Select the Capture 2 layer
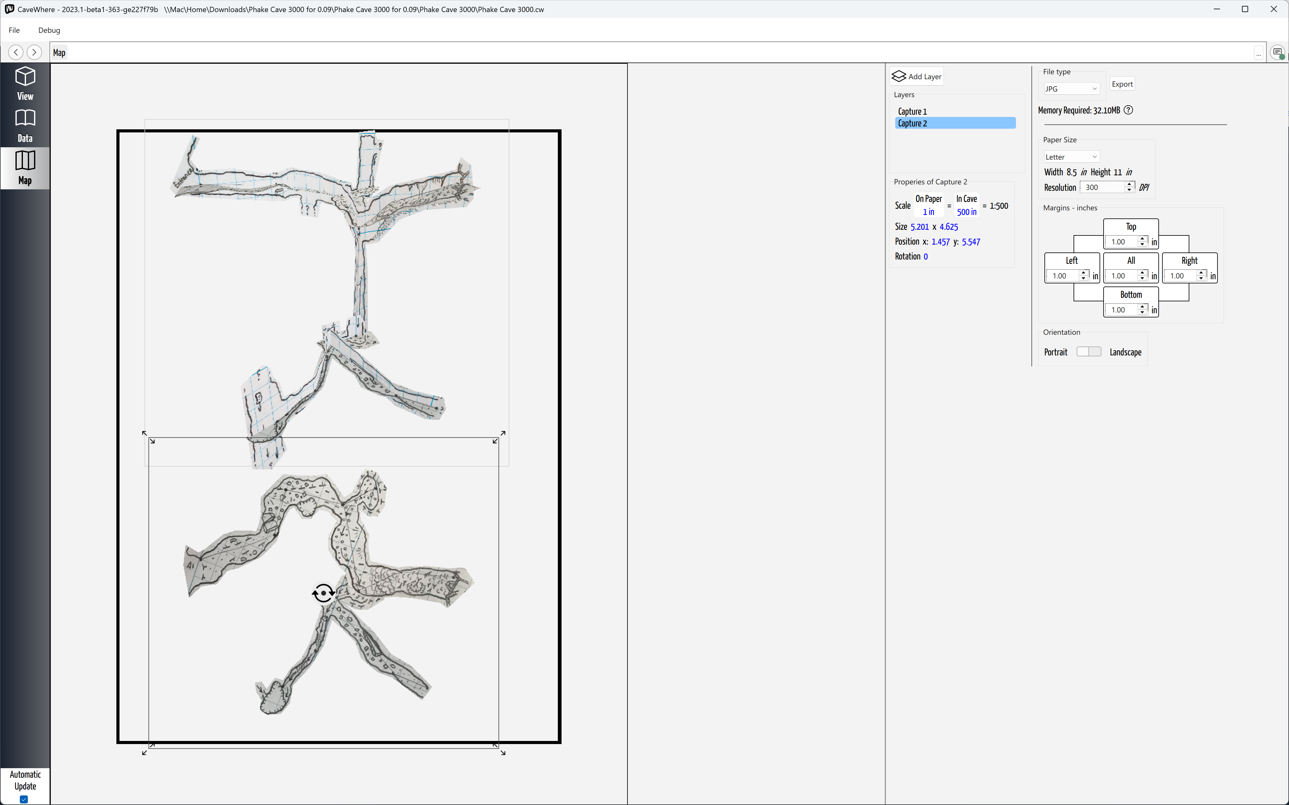Screen dimensions: 1289x805 pyautogui.click(x=955, y=123)
